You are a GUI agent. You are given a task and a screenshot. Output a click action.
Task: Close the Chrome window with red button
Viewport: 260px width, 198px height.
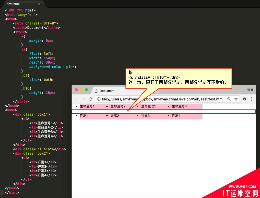point(76,90)
